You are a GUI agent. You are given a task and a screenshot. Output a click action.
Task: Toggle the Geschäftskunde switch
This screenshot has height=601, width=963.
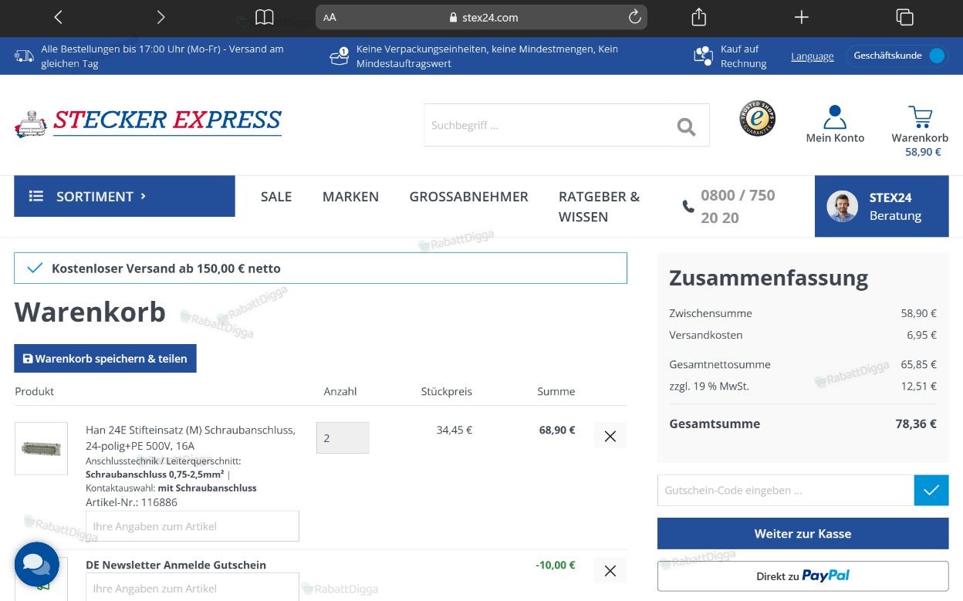(937, 56)
